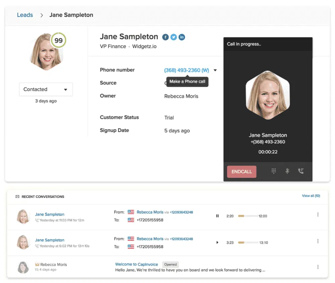Expand the phone number dropdown arrow

click(x=215, y=70)
